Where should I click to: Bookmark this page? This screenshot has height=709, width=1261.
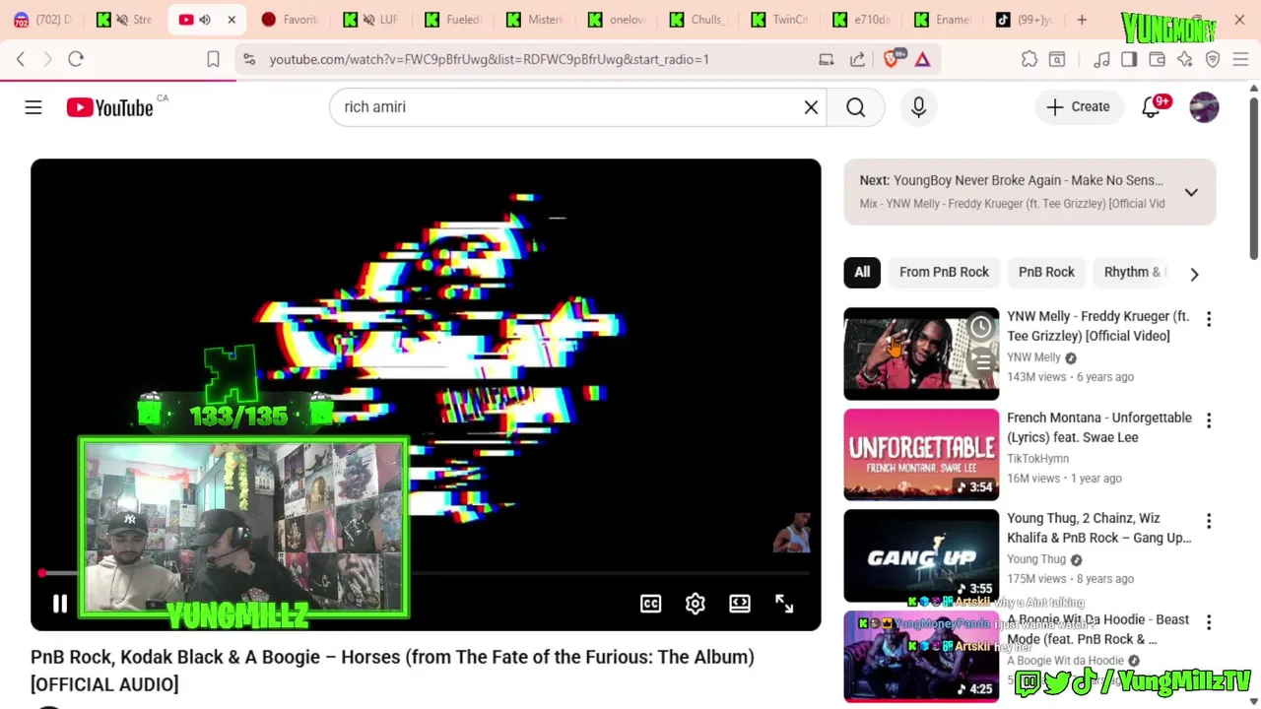213,59
